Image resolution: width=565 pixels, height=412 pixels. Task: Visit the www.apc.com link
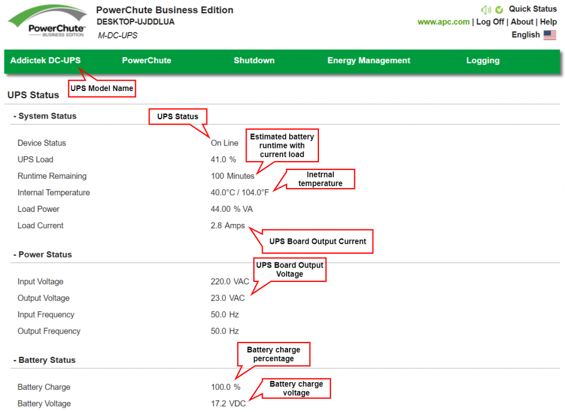[444, 22]
